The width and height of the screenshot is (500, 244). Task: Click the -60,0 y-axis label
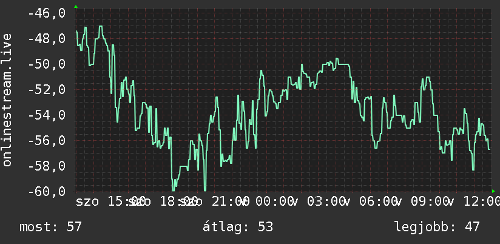tap(47, 191)
